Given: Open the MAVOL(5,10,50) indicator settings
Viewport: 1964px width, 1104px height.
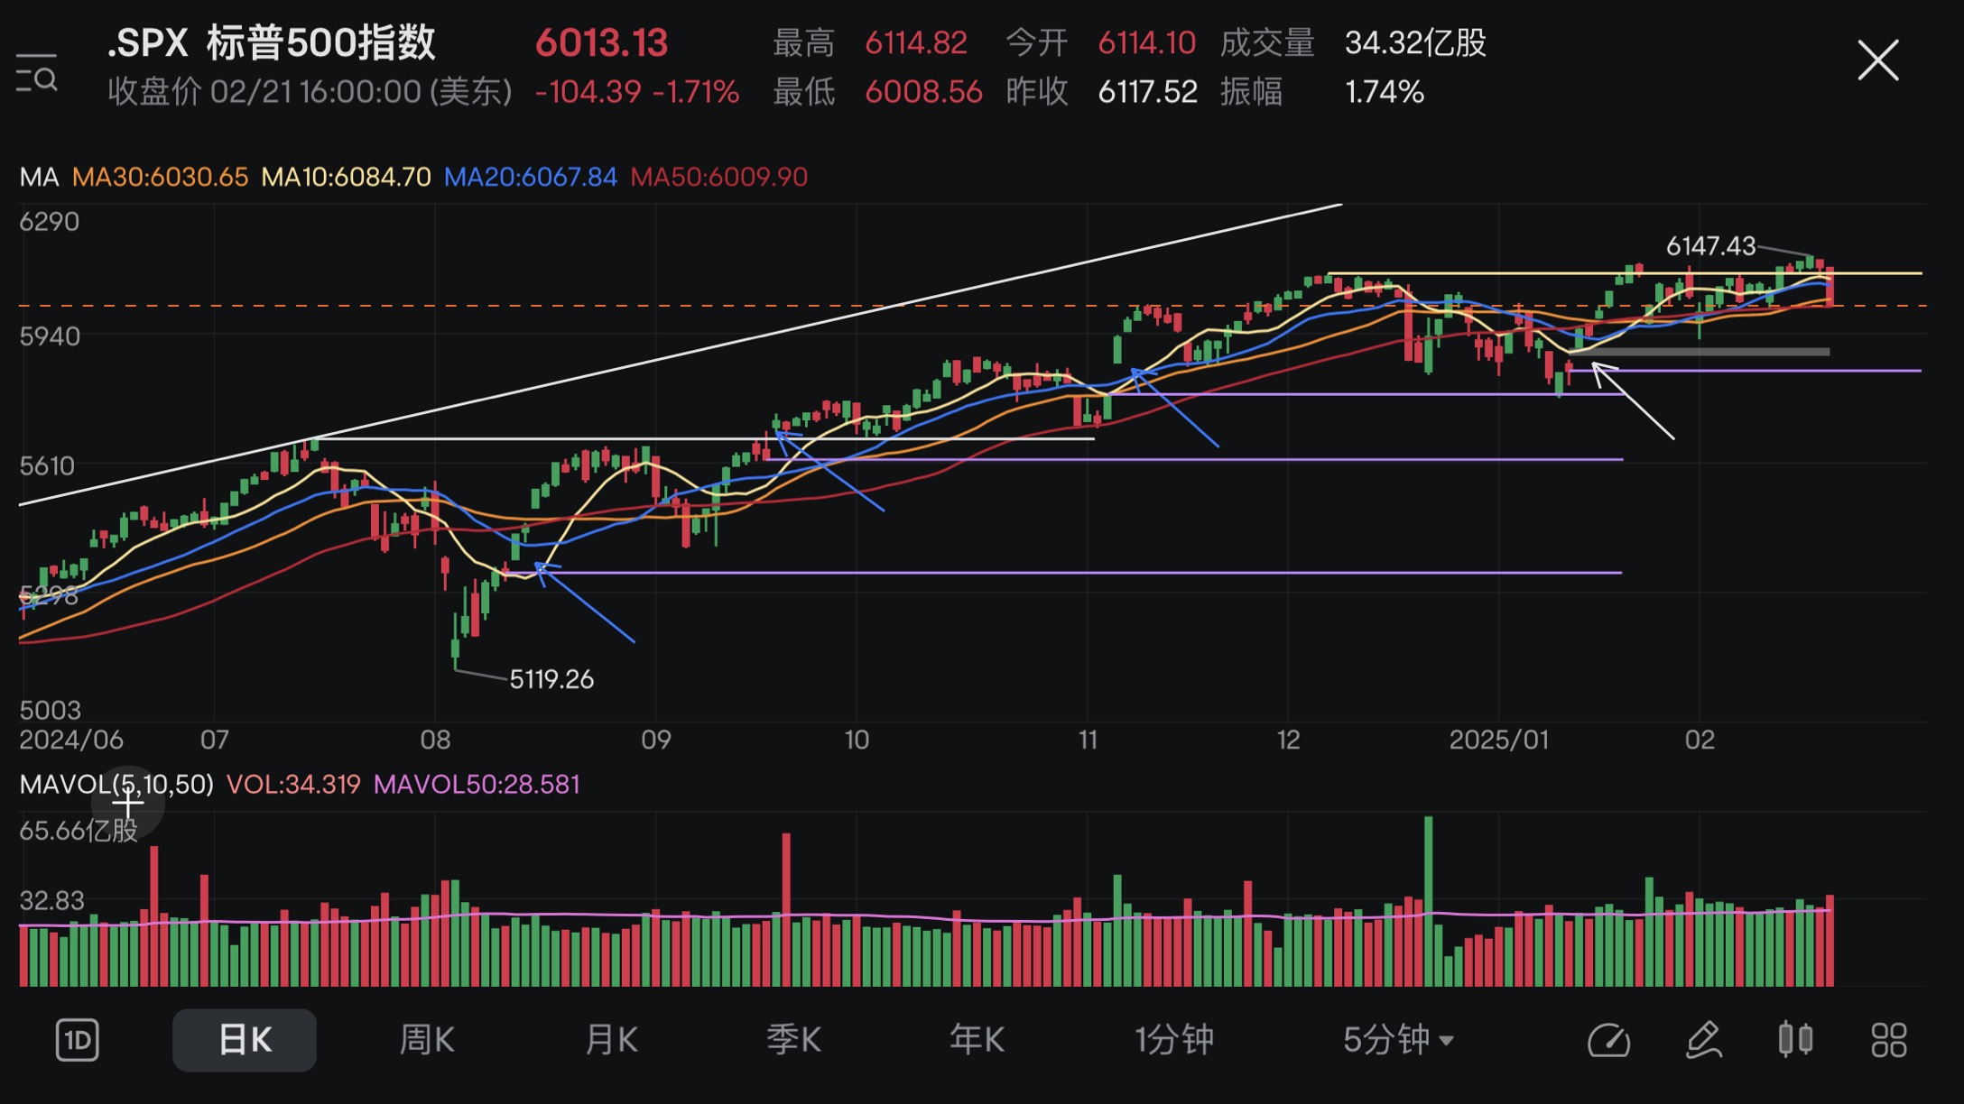Looking at the screenshot, I should click(x=116, y=784).
